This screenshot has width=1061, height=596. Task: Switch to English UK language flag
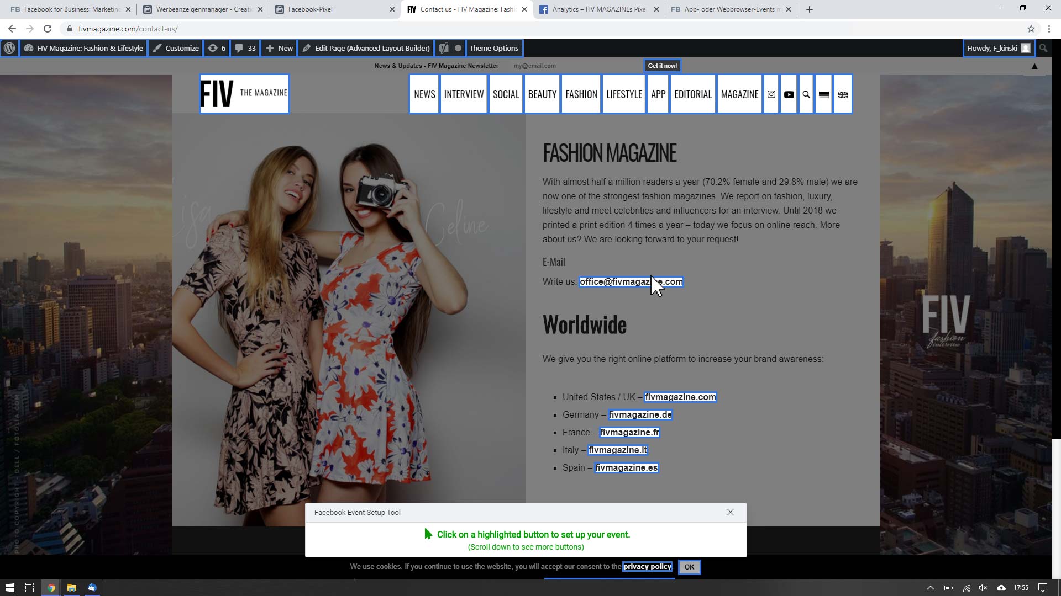843,94
